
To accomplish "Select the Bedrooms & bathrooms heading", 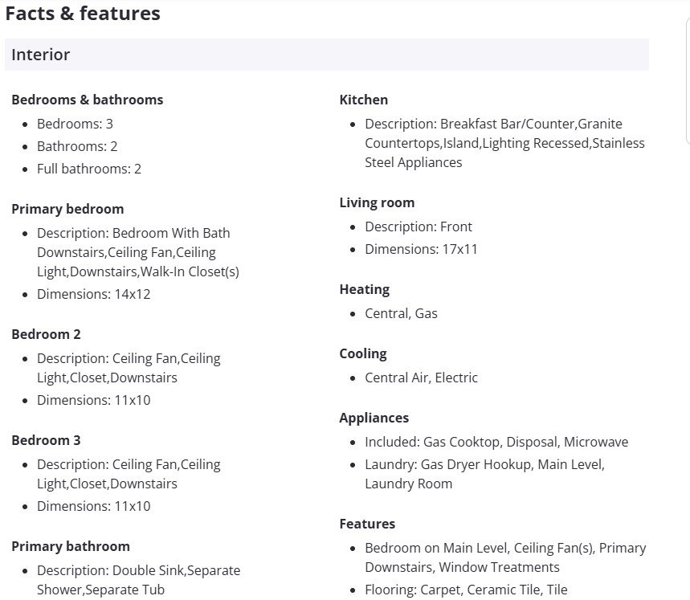I will [x=87, y=100].
